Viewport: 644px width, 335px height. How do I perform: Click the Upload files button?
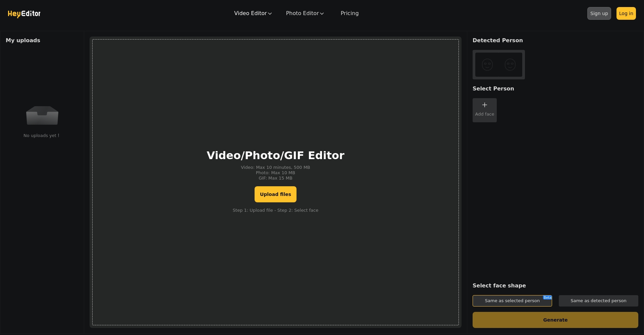click(x=275, y=194)
